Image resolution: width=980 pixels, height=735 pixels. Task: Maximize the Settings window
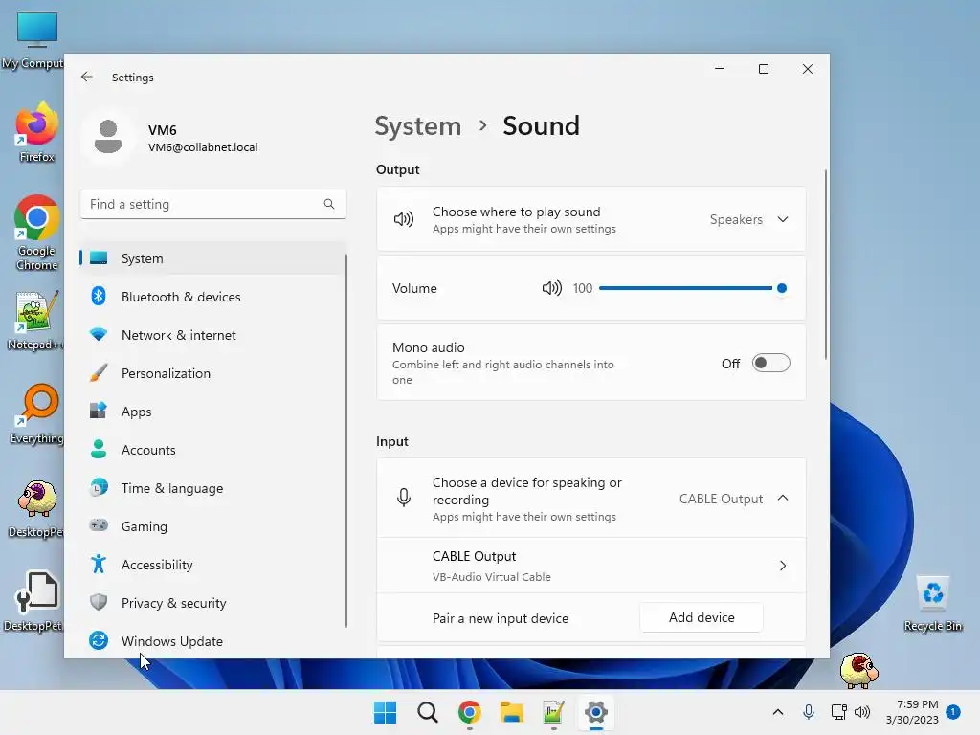763,69
